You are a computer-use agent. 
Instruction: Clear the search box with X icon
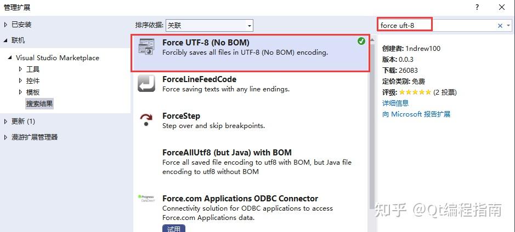[500, 26]
